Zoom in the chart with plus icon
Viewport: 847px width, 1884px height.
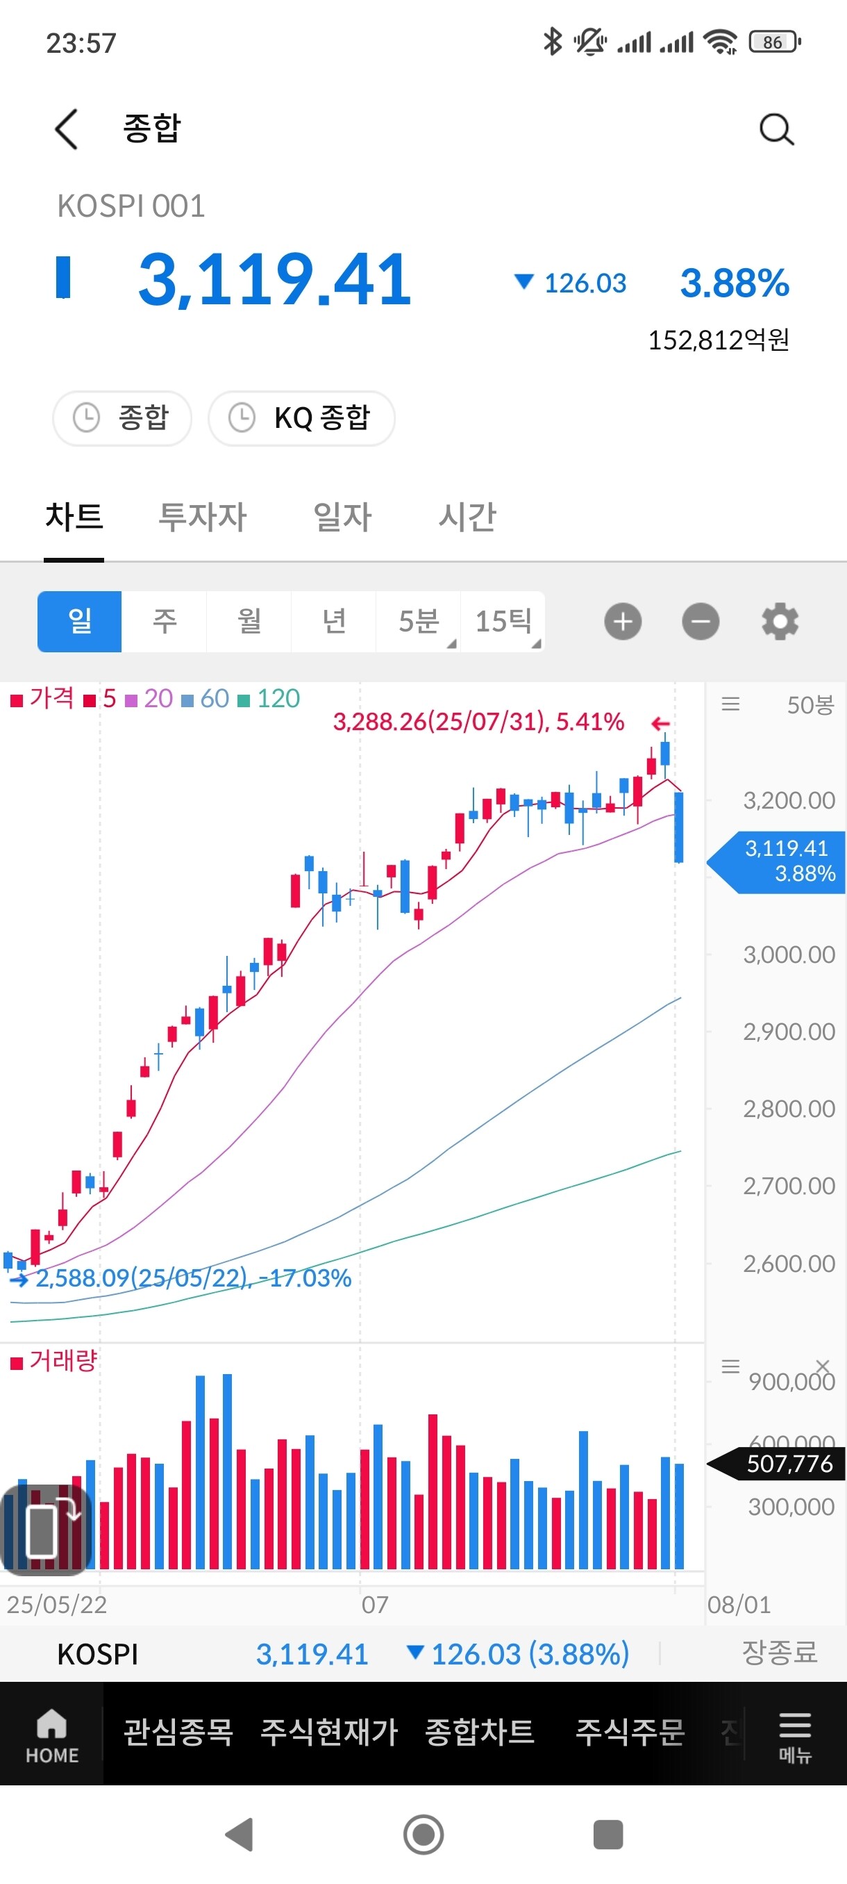tap(623, 622)
